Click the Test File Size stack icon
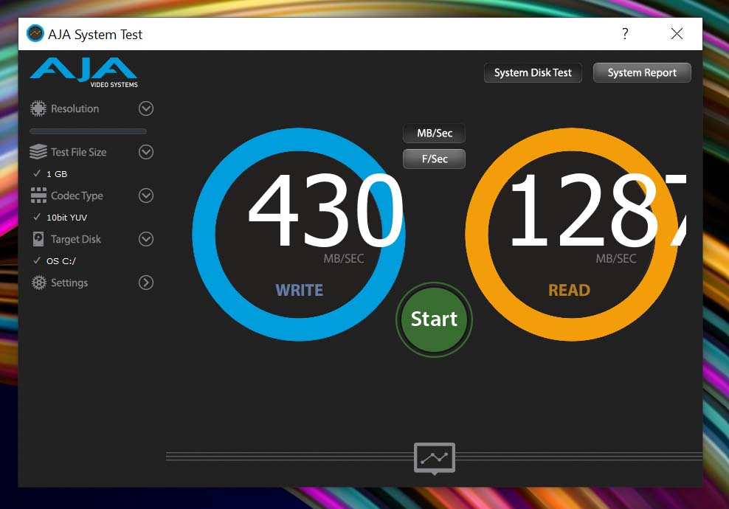Screen dimensions: 729x509 (38, 152)
